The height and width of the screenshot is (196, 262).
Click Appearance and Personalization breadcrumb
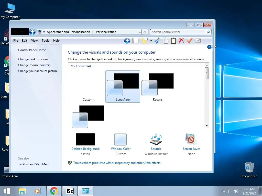[x=68, y=32]
